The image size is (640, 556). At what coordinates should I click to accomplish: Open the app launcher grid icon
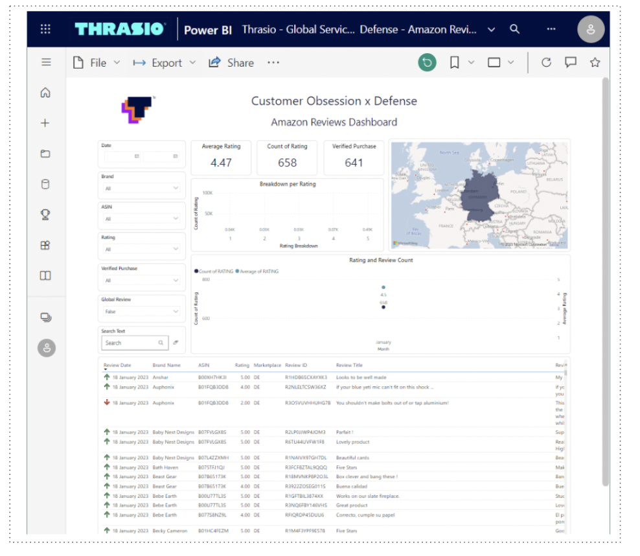click(x=45, y=29)
